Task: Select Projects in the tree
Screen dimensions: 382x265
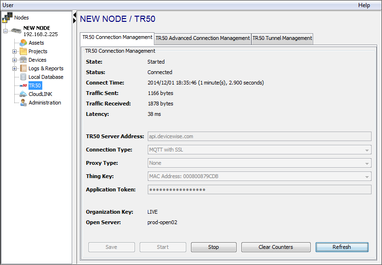Action: pyautogui.click(x=38, y=51)
